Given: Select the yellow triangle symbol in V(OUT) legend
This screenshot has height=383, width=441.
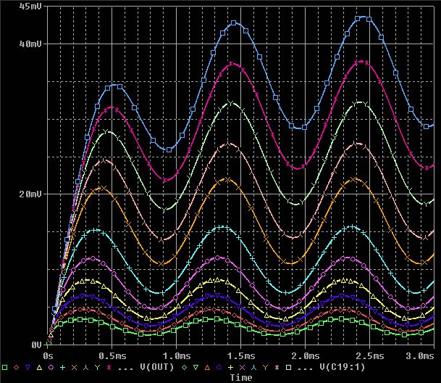Looking at the screenshot, I should click(x=39, y=367).
